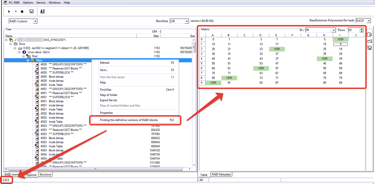Click the yellow Meta folder icon
The height and width of the screenshot is (184, 375).
tap(33, 60)
